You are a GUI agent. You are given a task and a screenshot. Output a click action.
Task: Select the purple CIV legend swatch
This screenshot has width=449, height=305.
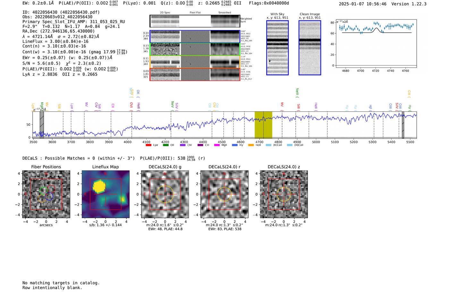pyautogui.click(x=182, y=145)
